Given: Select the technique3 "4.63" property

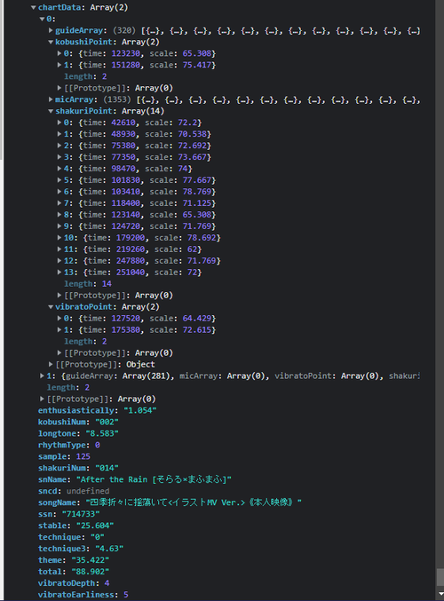Looking at the screenshot, I should tap(81, 549).
